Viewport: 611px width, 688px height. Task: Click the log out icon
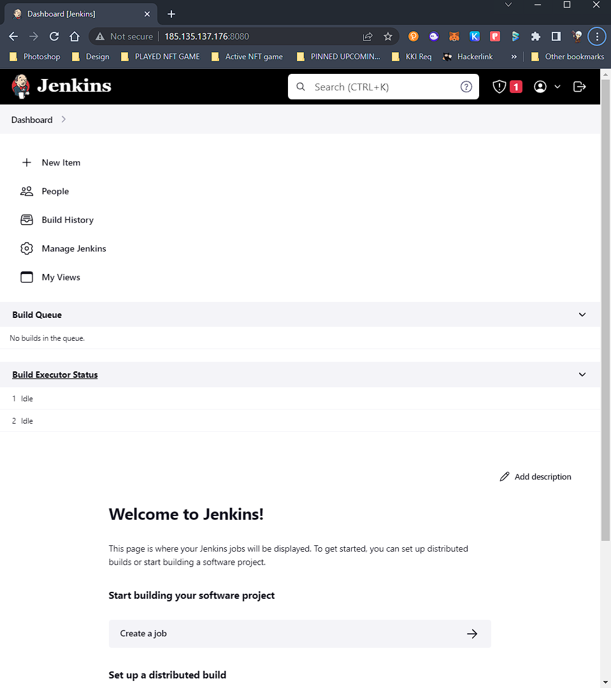(x=579, y=86)
